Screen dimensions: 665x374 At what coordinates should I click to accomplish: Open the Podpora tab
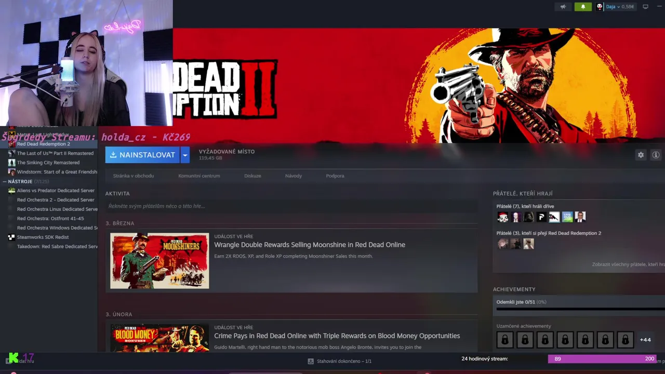335,176
